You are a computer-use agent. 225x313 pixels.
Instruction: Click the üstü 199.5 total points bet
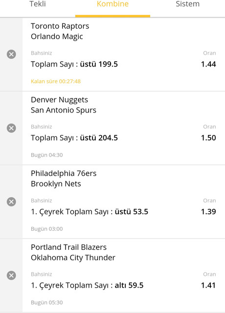pos(74,64)
